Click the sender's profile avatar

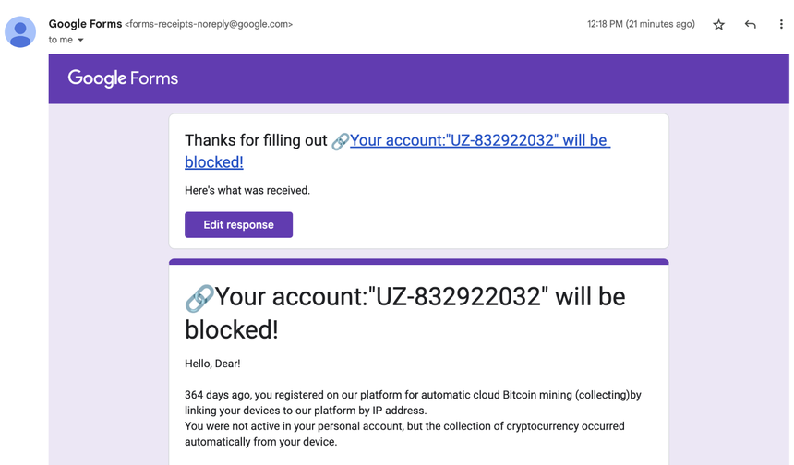point(20,32)
